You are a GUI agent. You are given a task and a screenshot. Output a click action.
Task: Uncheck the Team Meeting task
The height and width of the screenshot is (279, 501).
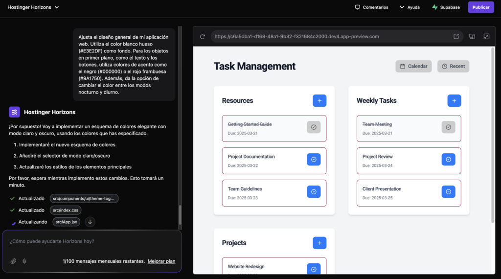(448, 127)
